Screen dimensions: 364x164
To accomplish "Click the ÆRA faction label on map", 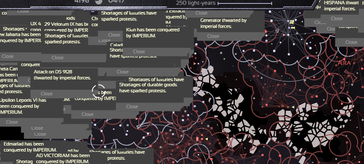I will 344,63.
